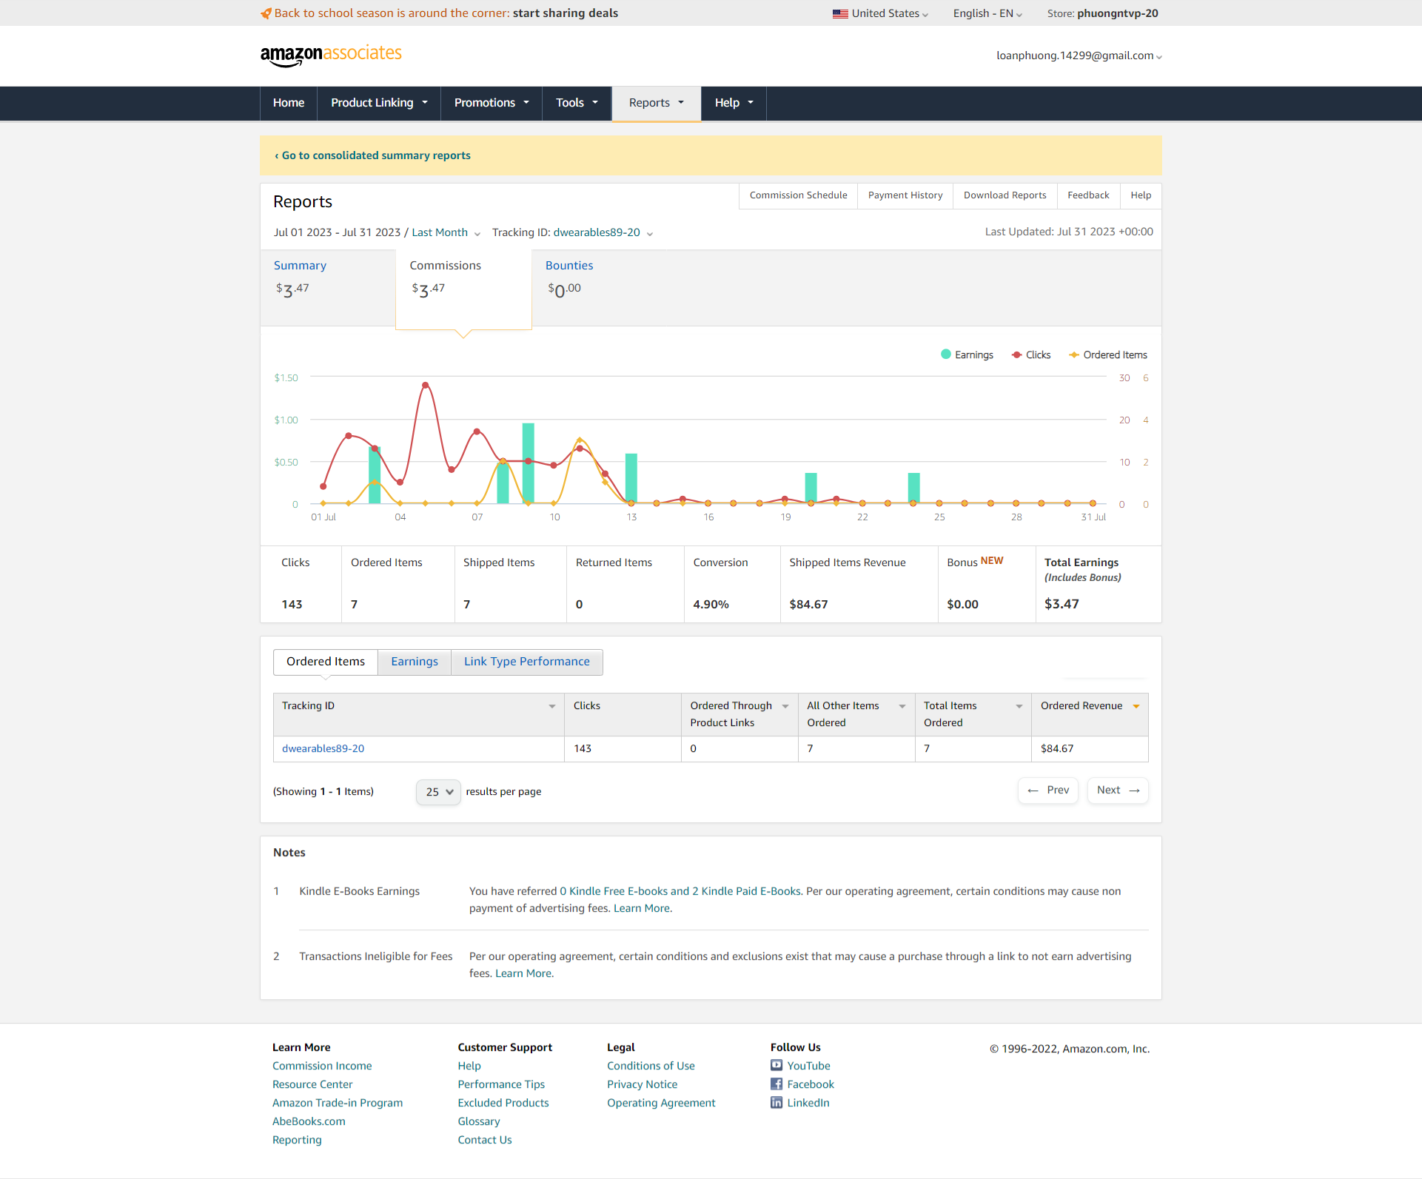The height and width of the screenshot is (1179, 1422).
Task: Open Resource Center footer link
Action: (x=312, y=1084)
